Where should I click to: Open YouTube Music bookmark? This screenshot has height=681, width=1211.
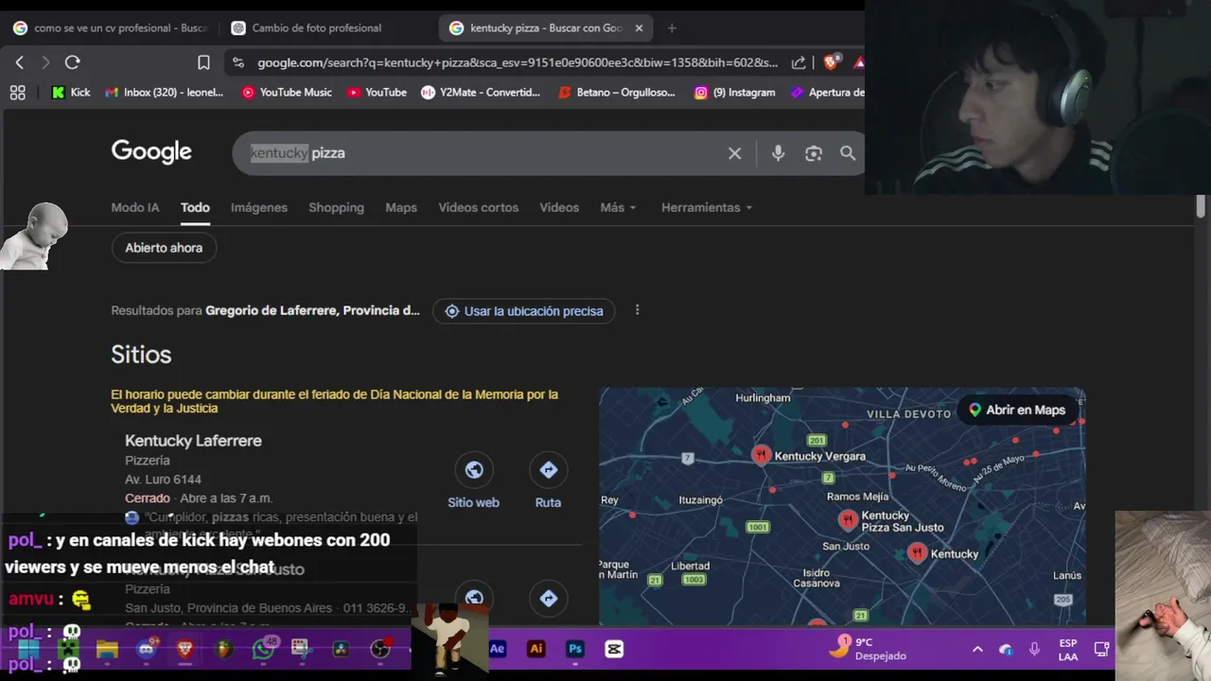[287, 92]
